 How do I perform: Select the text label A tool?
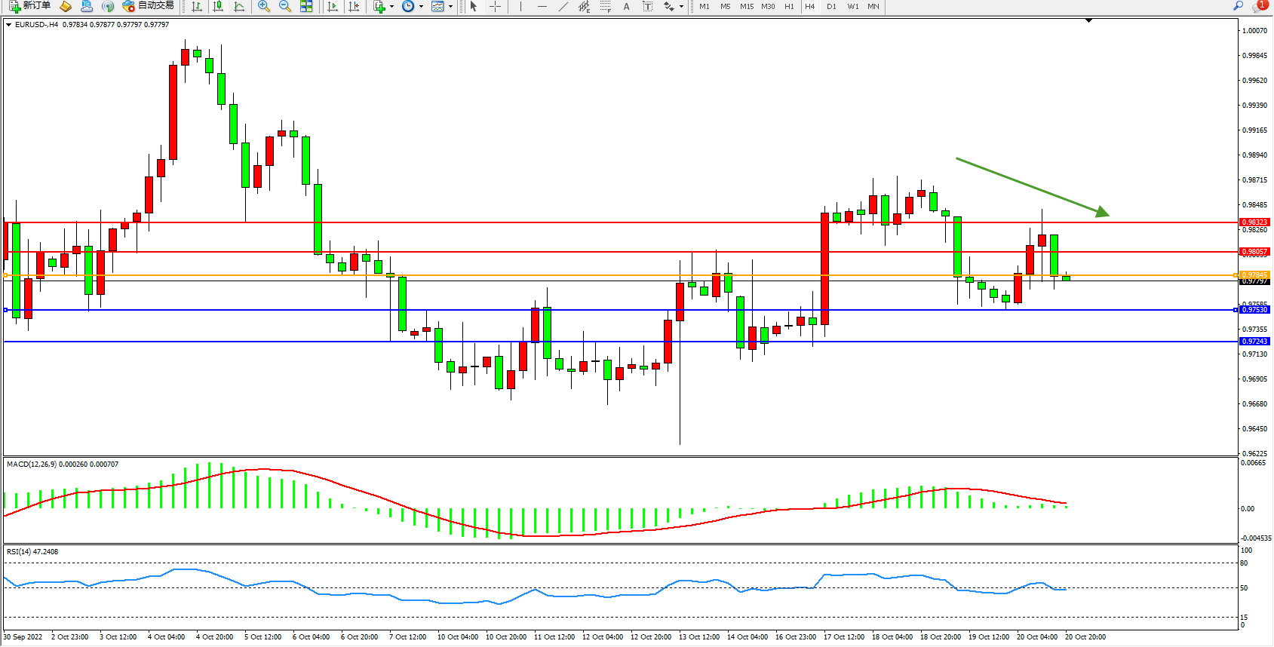pos(626,6)
